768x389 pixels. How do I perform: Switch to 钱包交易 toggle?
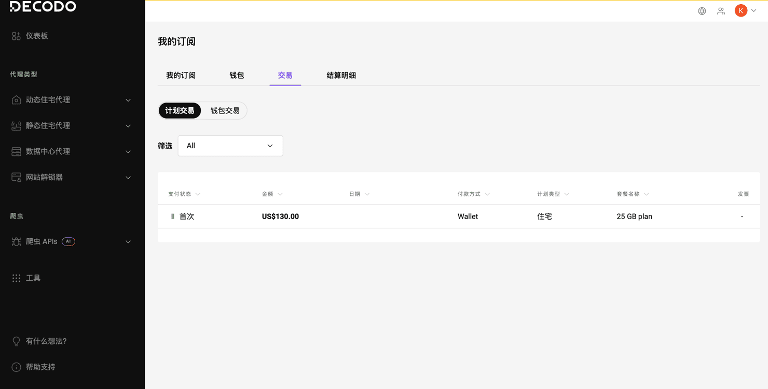tap(225, 110)
